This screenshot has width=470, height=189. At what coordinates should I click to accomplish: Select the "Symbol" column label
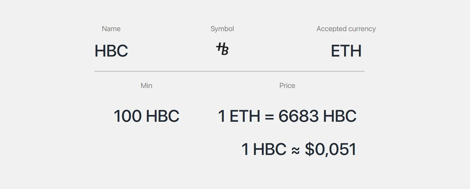tap(222, 29)
